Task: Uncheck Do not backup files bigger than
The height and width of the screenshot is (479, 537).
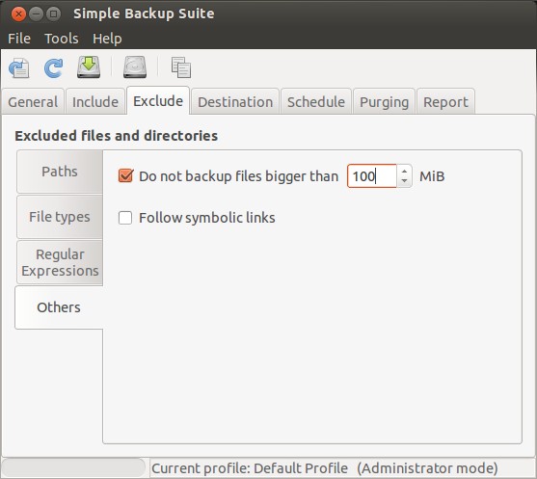Action: coord(125,176)
